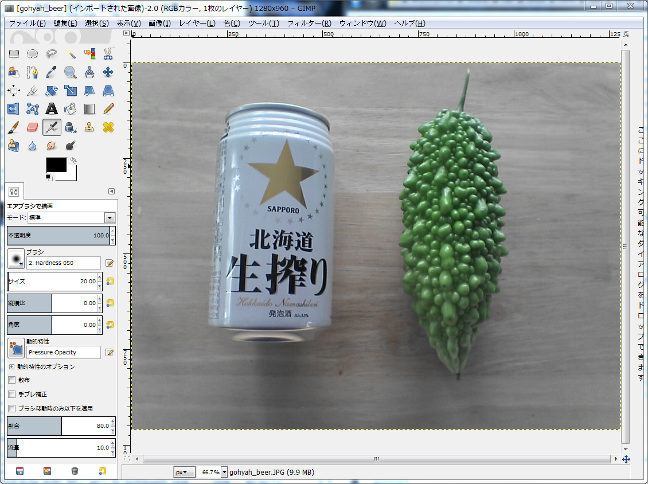The image size is (648, 484).
Task: Open the レイヤー(L) menu
Action: (x=197, y=23)
